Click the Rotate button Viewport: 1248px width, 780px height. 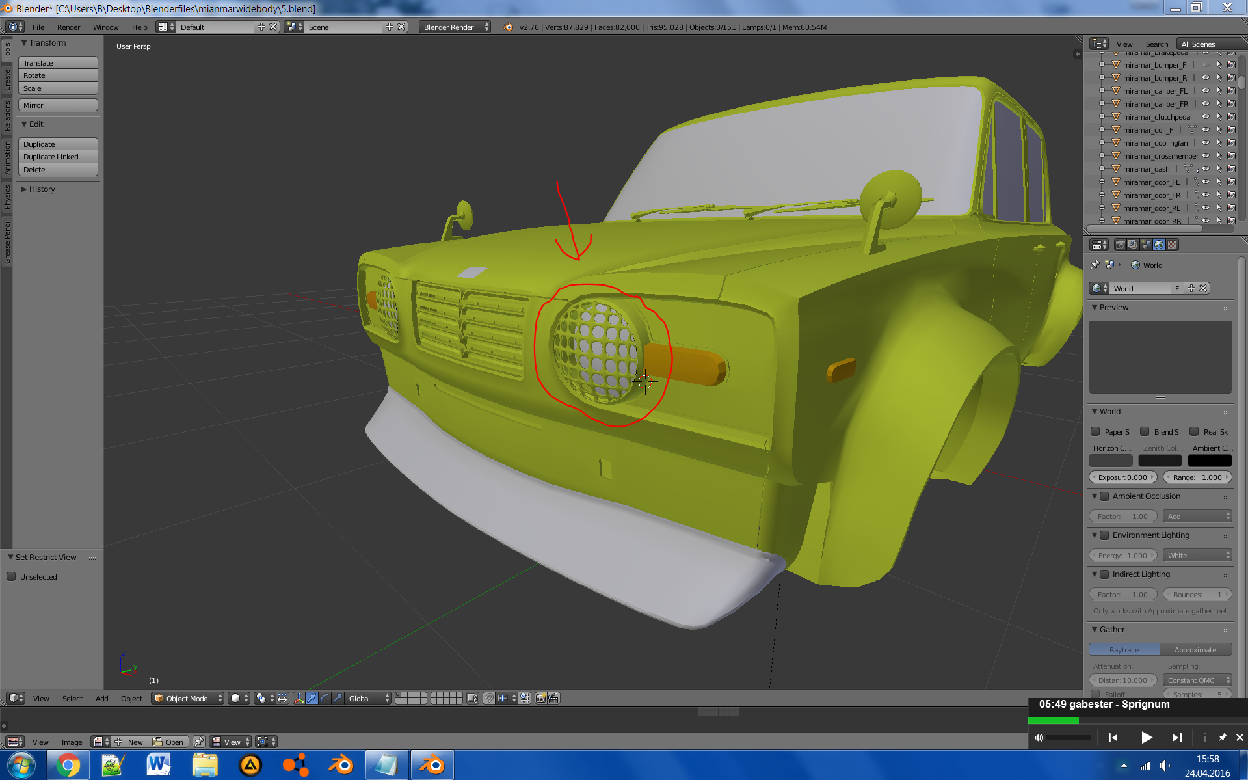58,75
